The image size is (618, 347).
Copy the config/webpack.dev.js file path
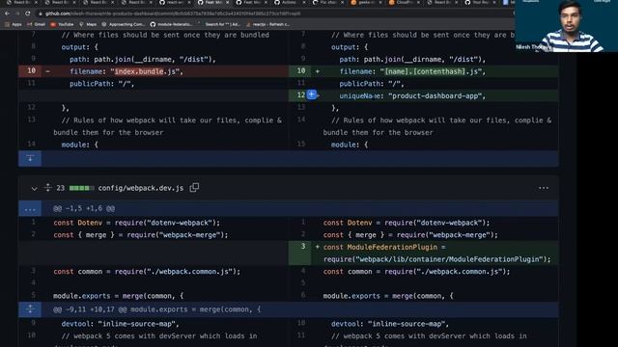(x=194, y=188)
